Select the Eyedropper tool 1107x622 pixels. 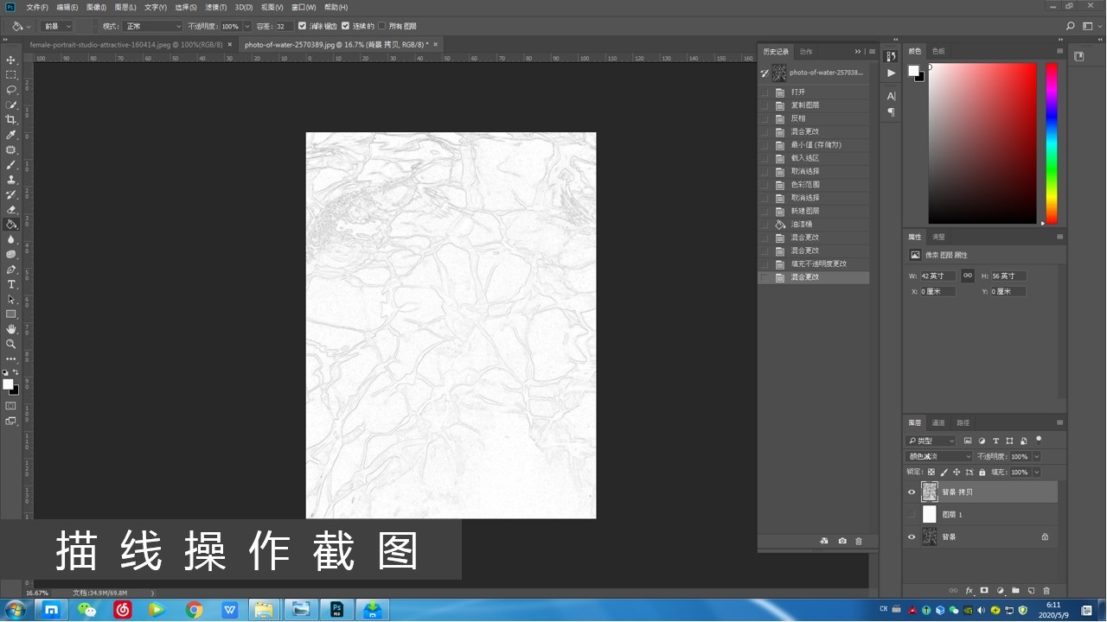(x=11, y=135)
